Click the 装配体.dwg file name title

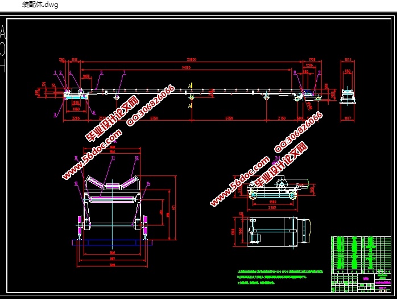coord(39,5)
